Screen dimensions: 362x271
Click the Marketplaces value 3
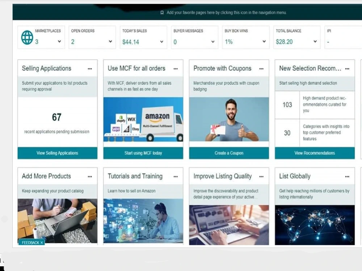coord(37,42)
